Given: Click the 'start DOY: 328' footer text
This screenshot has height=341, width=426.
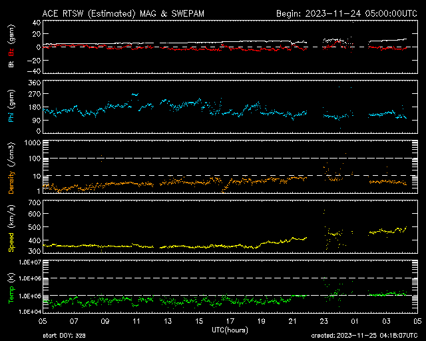Looking at the screenshot, I should [65, 336].
